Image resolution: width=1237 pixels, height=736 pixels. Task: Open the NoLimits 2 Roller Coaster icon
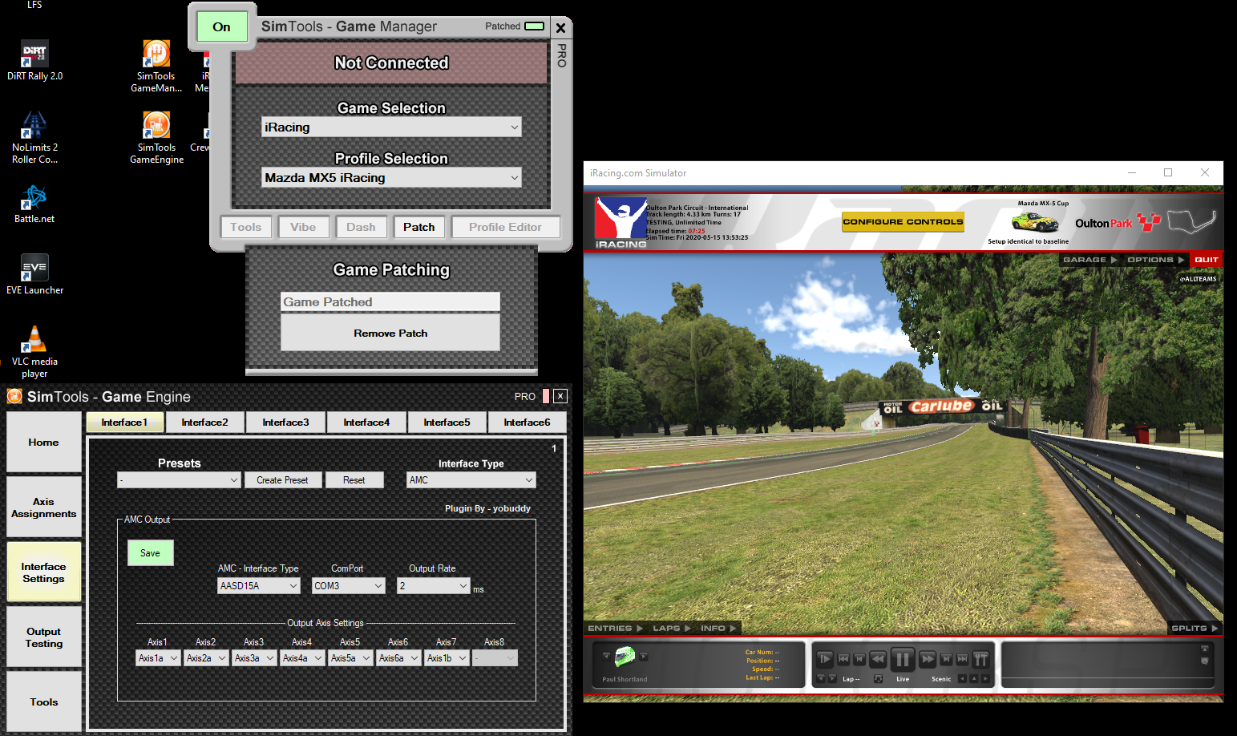(34, 137)
